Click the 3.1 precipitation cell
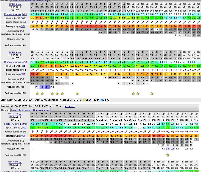This screenshot has width=201, height=172. [x=47, y=87]
